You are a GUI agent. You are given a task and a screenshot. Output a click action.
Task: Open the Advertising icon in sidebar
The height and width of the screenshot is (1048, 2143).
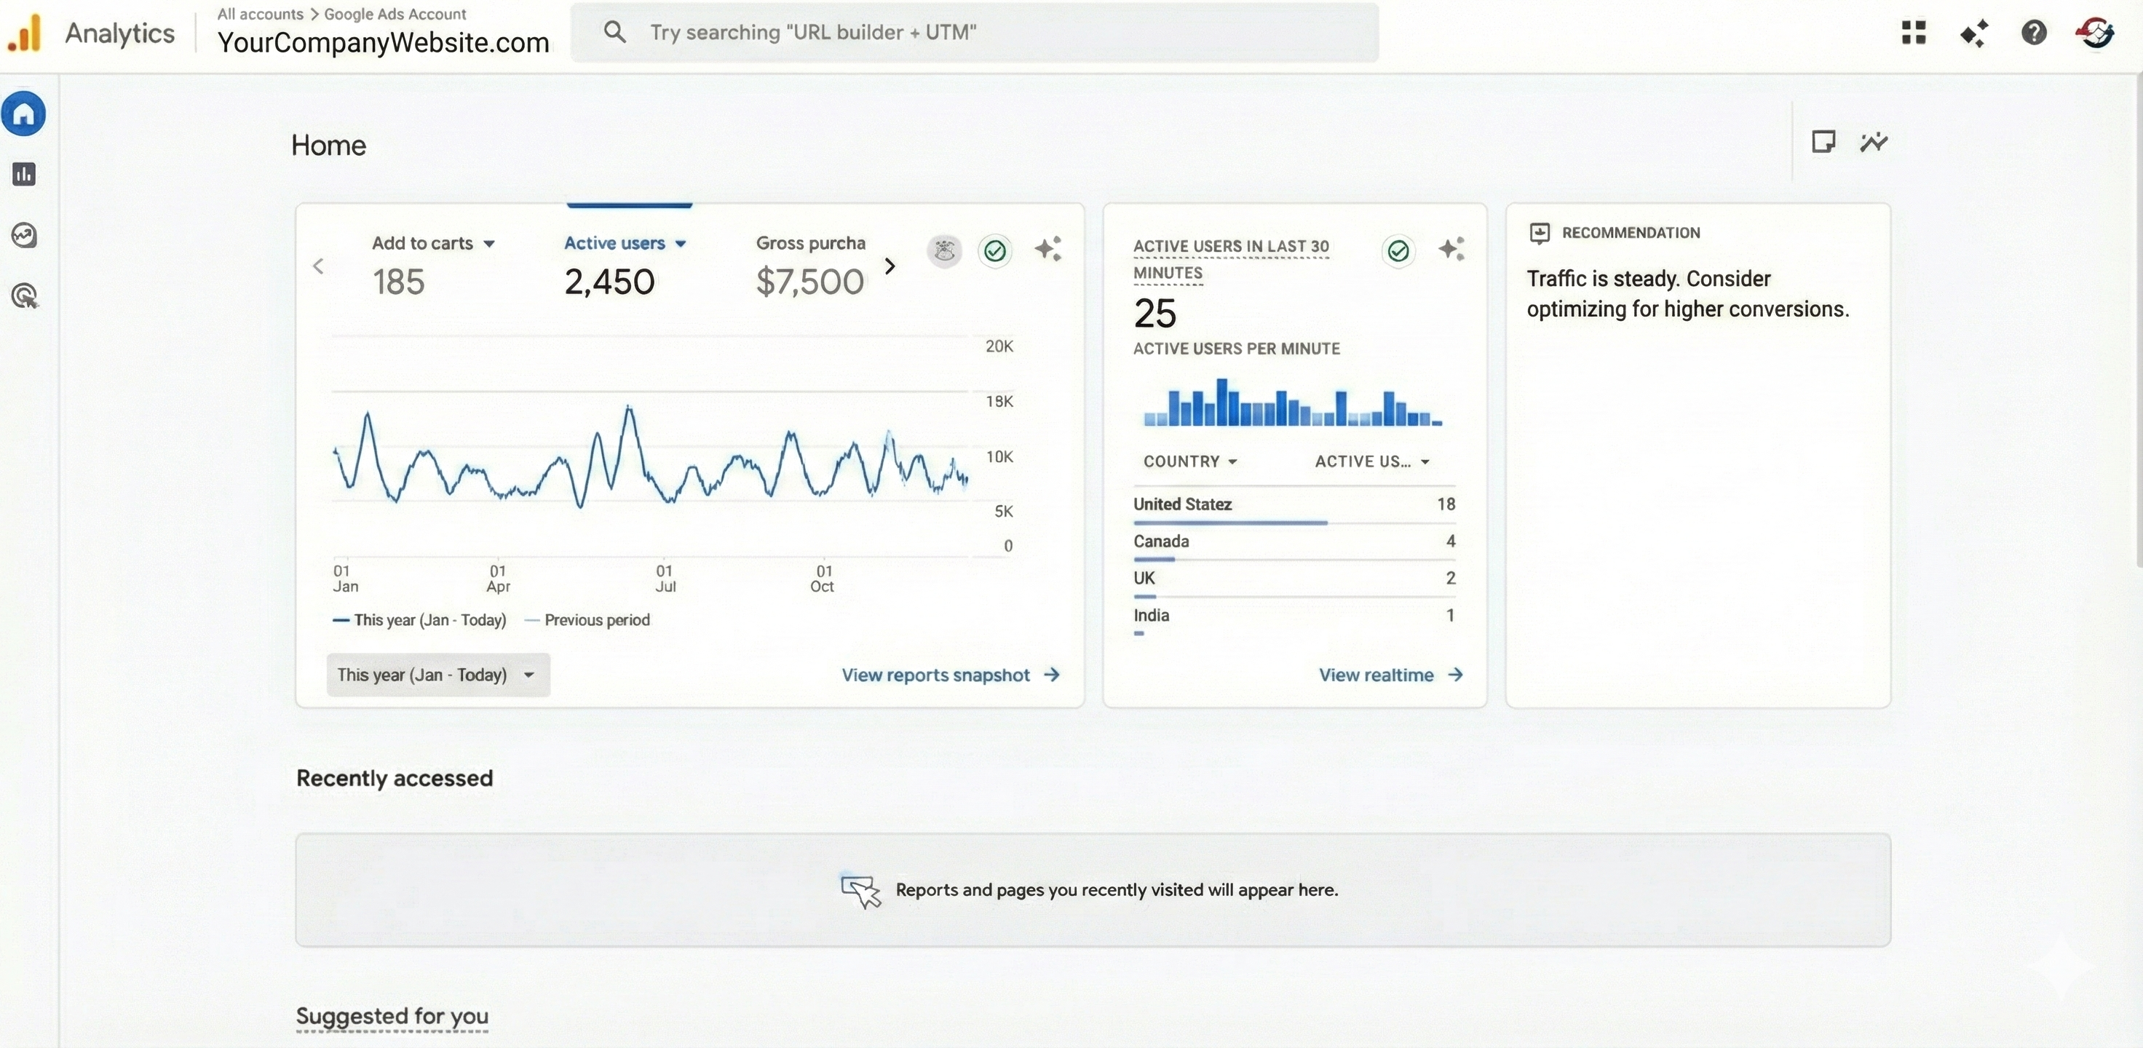24,296
